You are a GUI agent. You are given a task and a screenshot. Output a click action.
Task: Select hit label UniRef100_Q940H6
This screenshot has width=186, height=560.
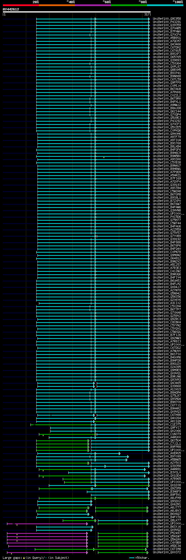pos(167,134)
